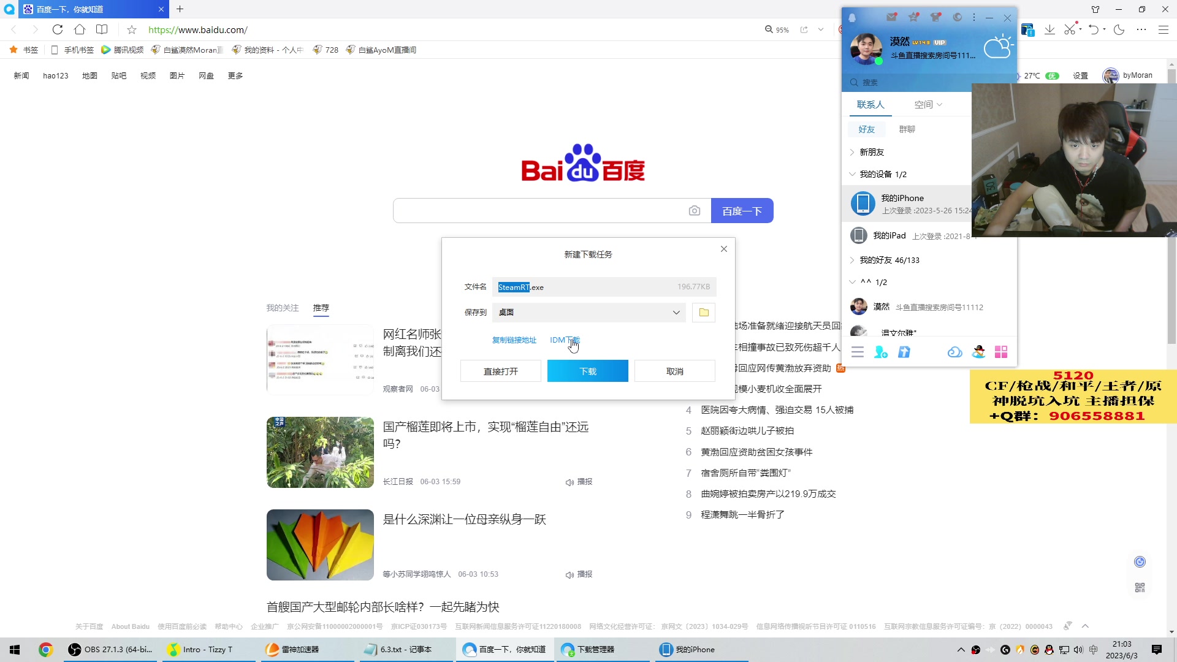Click the screenshot scissors icon
The width and height of the screenshot is (1177, 662).
click(x=1070, y=29)
